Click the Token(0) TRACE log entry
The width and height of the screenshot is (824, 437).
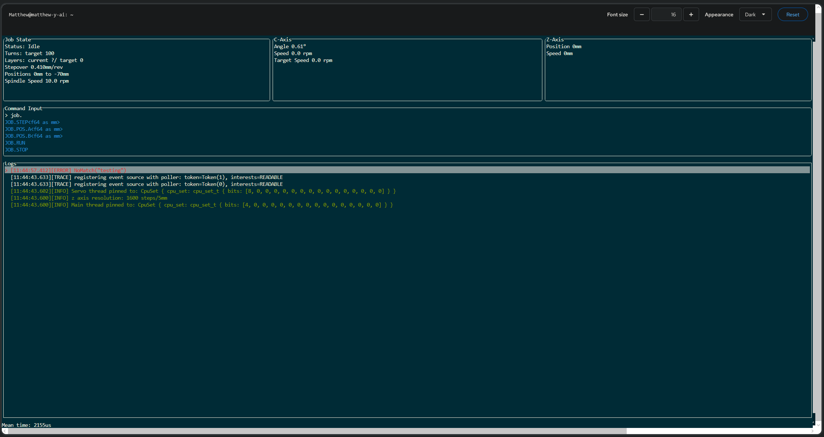[x=147, y=184]
